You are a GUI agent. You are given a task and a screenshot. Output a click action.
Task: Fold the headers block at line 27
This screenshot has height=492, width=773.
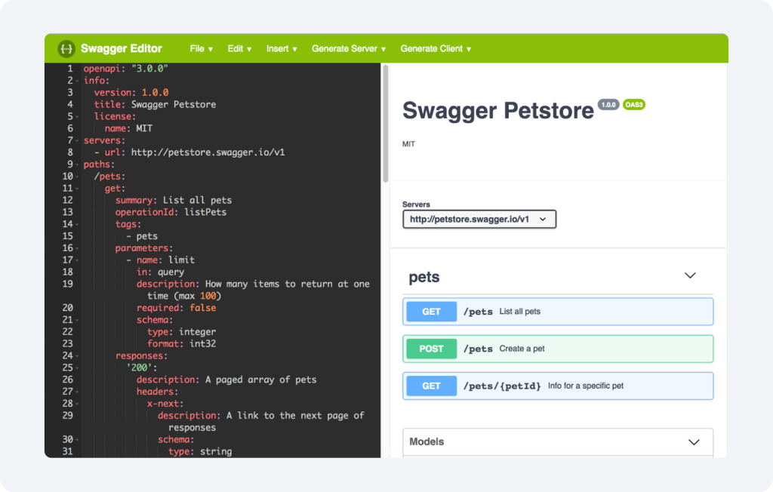point(77,392)
